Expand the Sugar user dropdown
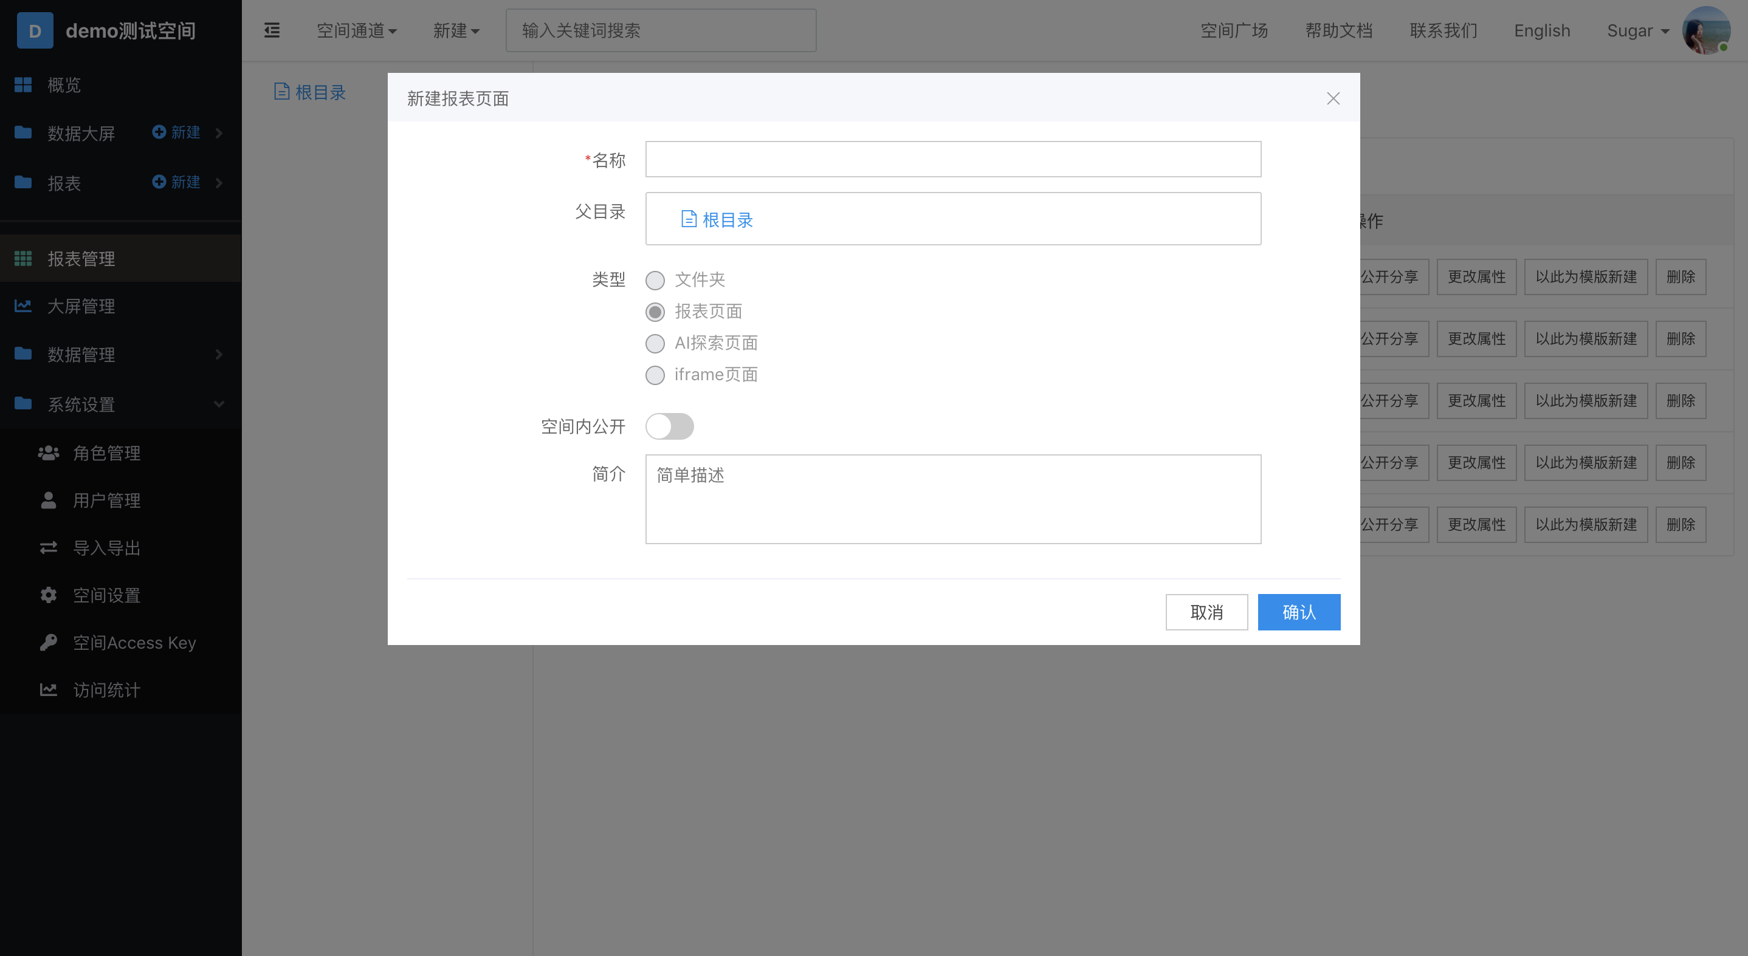The image size is (1748, 956). tap(1637, 30)
